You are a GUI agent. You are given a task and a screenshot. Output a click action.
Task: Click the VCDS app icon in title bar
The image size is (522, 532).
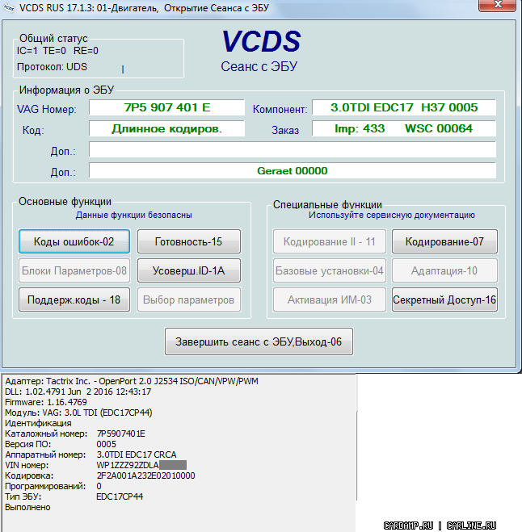pos(9,7)
